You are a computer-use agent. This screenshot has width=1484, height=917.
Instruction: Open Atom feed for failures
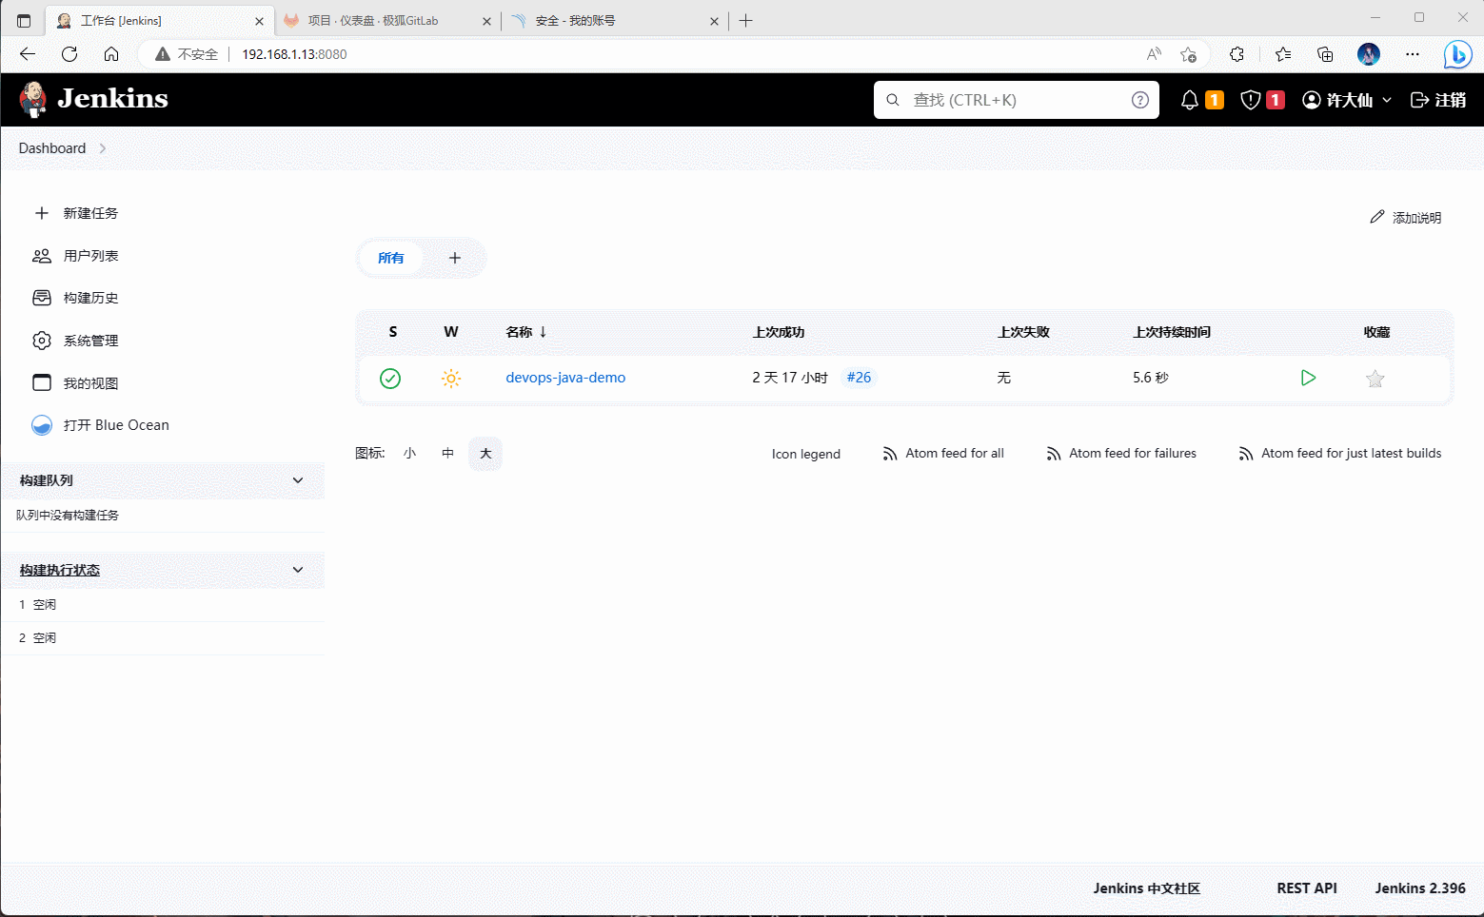point(1121,454)
